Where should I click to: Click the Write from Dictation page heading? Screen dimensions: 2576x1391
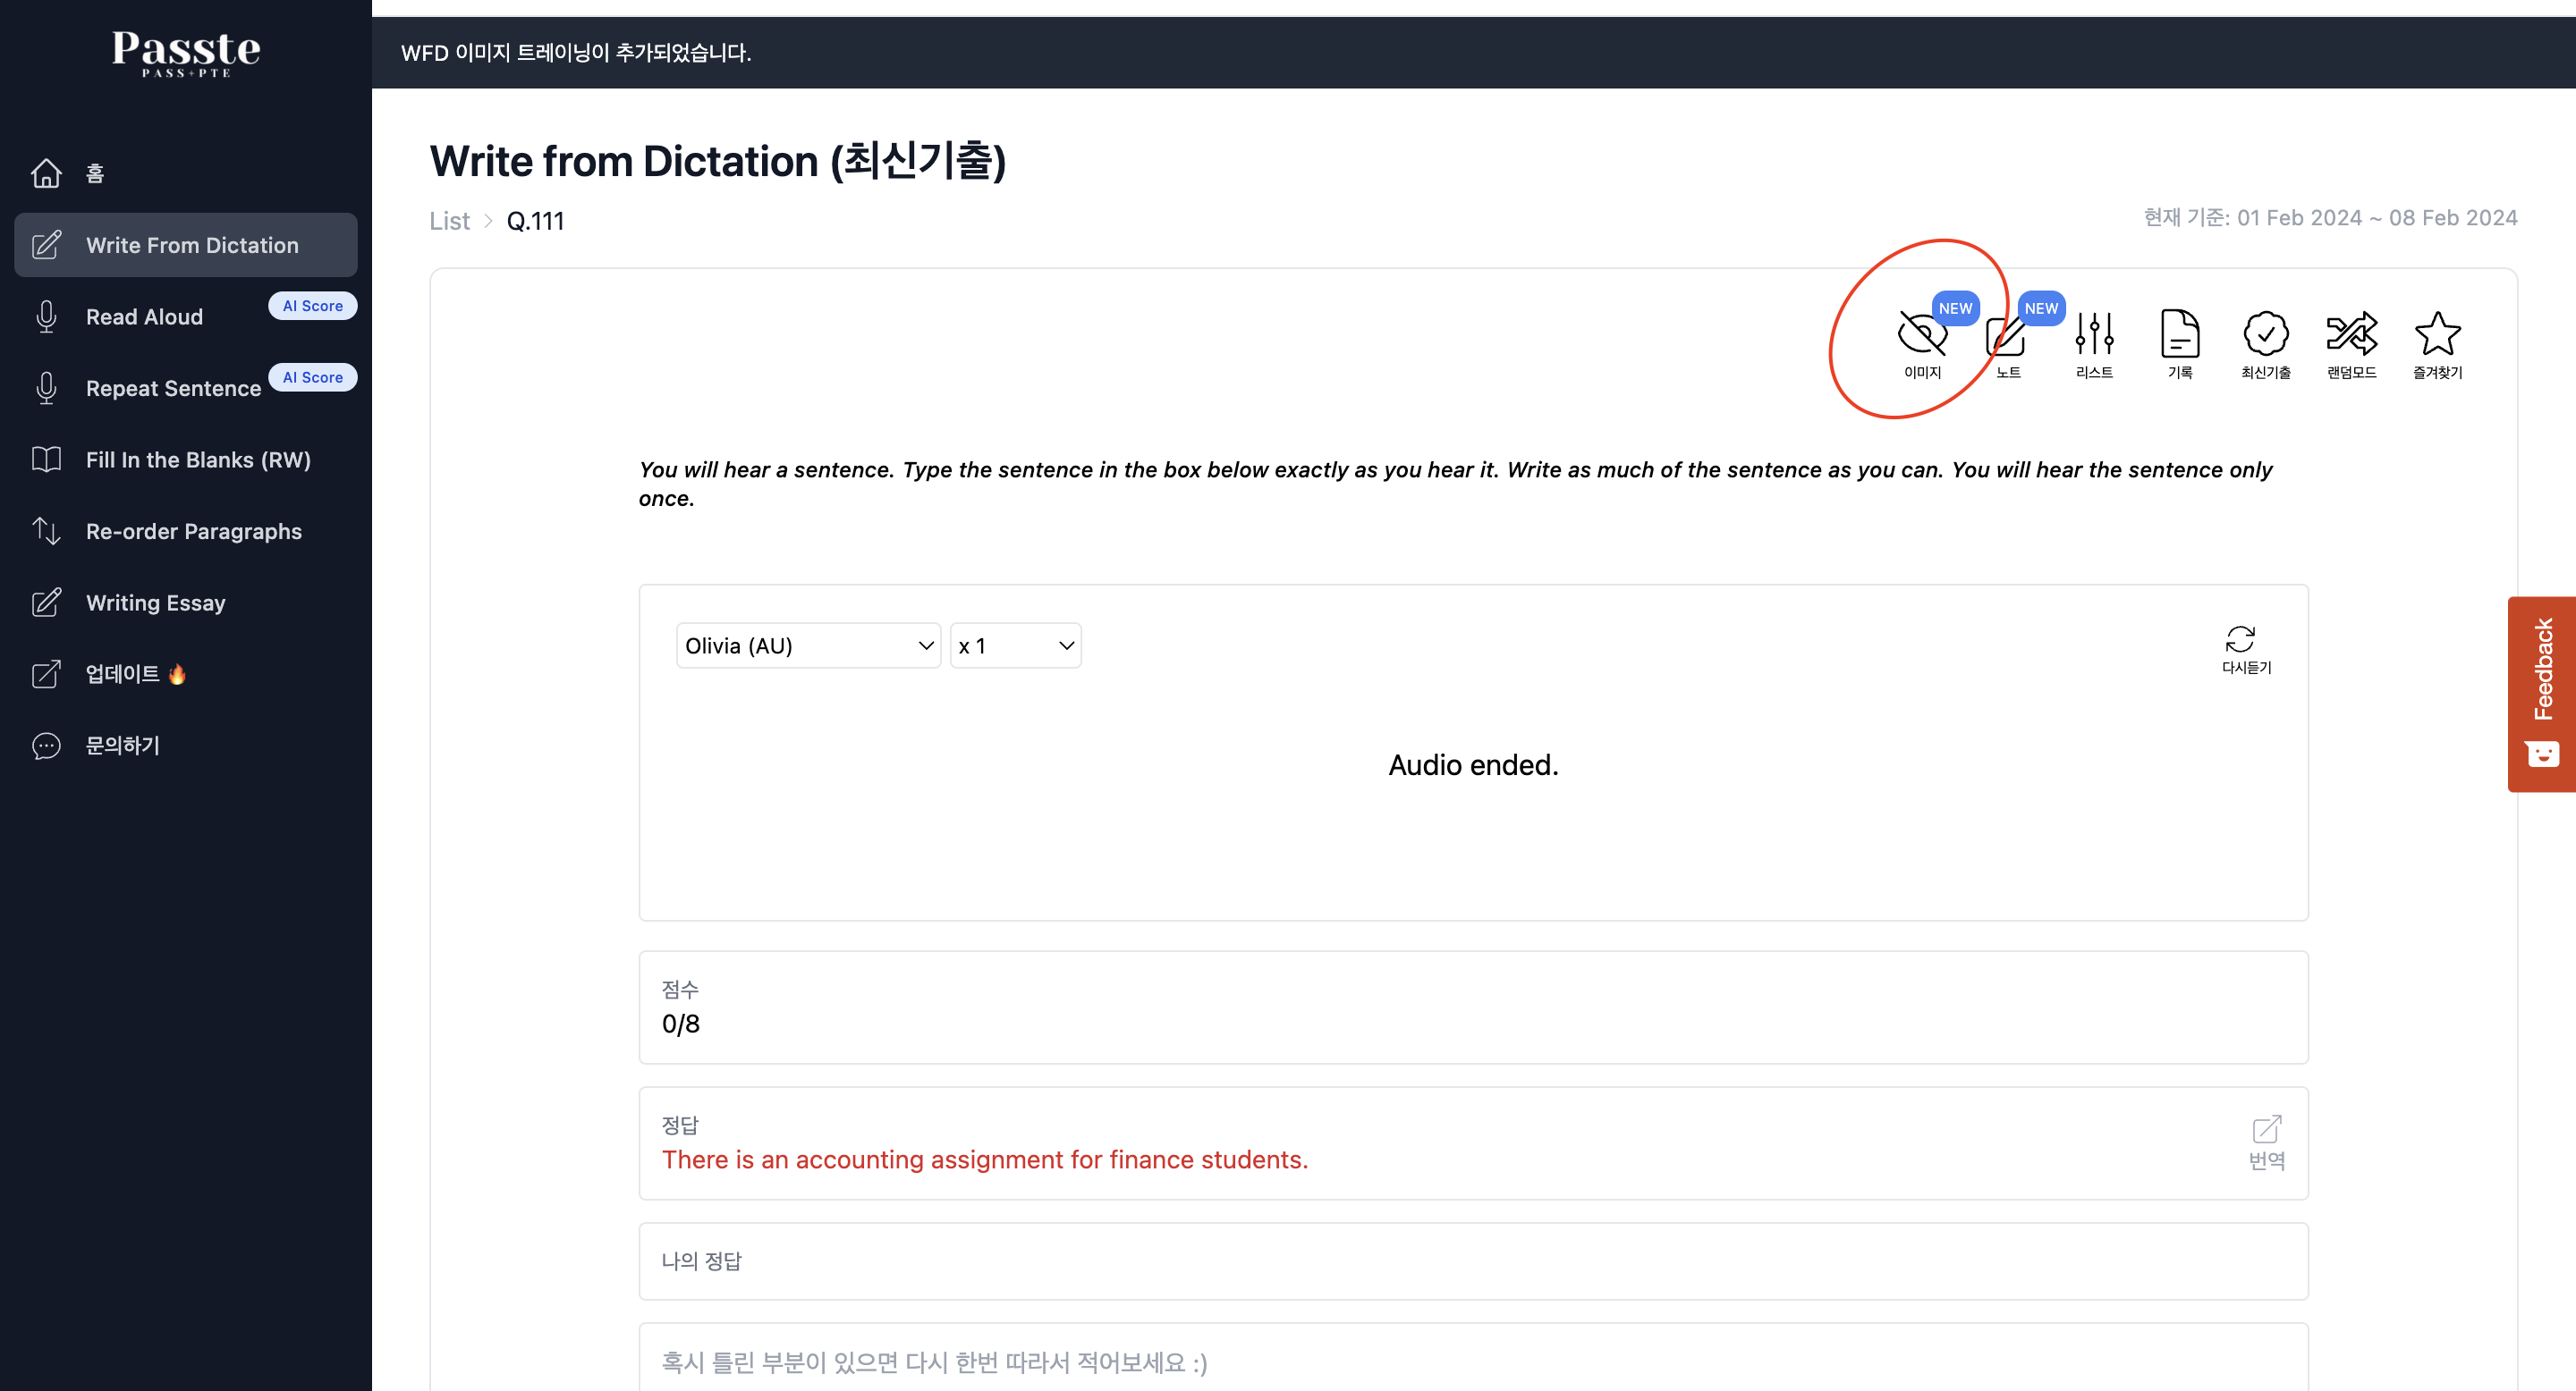(717, 161)
